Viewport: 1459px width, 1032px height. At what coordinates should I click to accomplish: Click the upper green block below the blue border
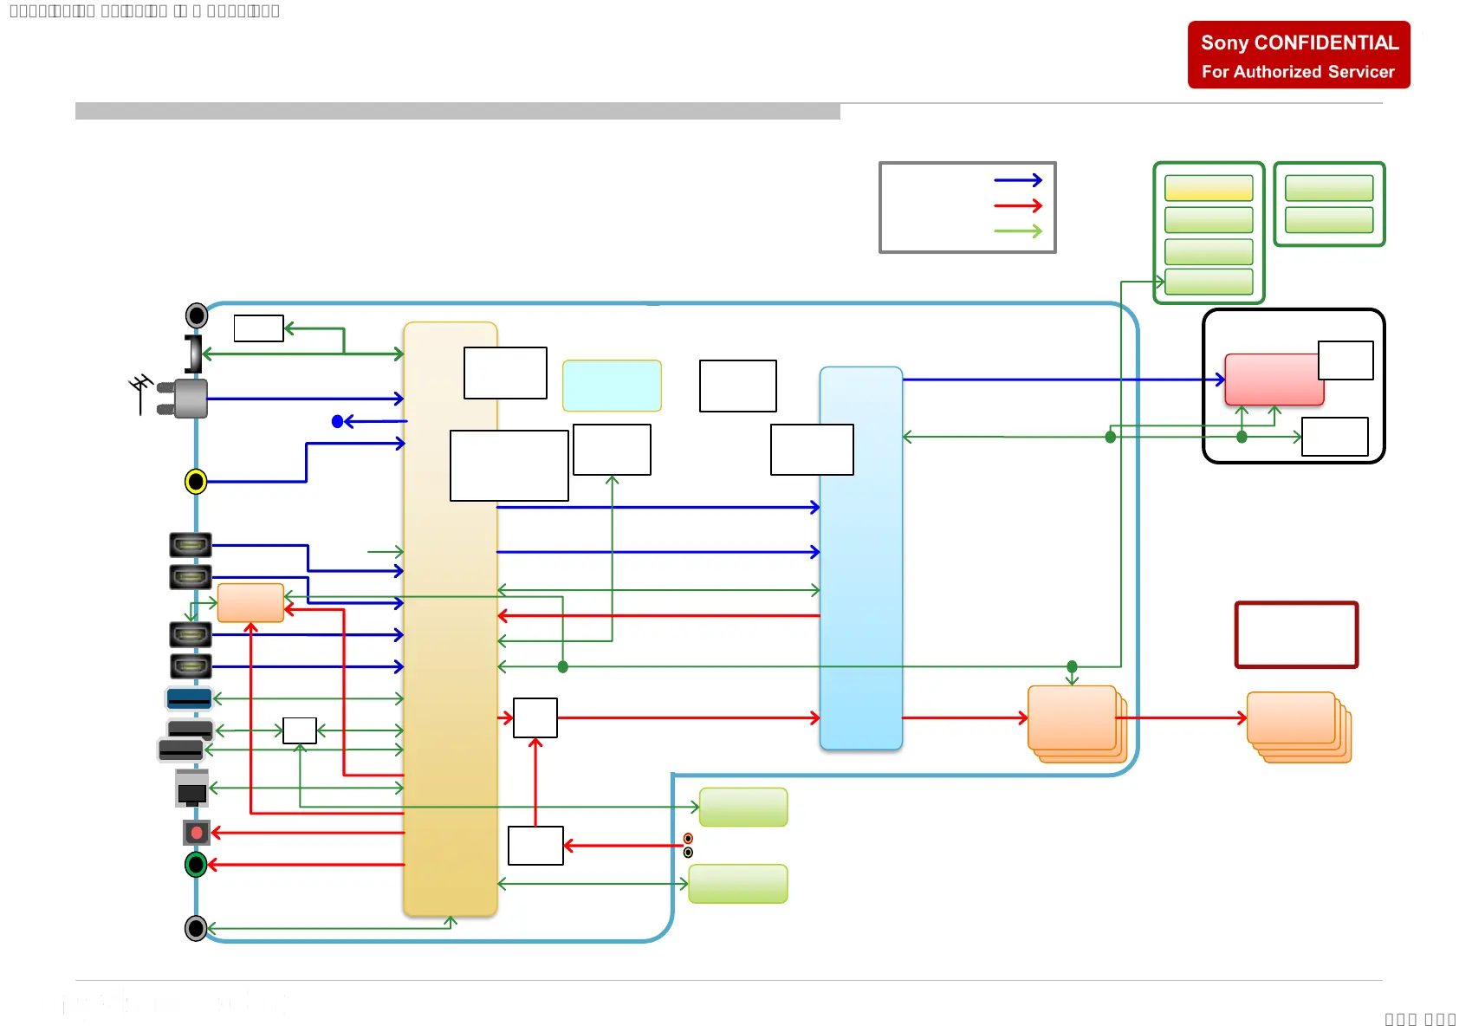pyautogui.click(x=743, y=807)
